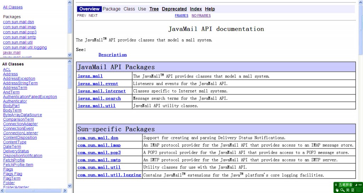
Task: Open com.sun.mail.smtp in Sun-specific Packages table
Action: (x=99, y=160)
